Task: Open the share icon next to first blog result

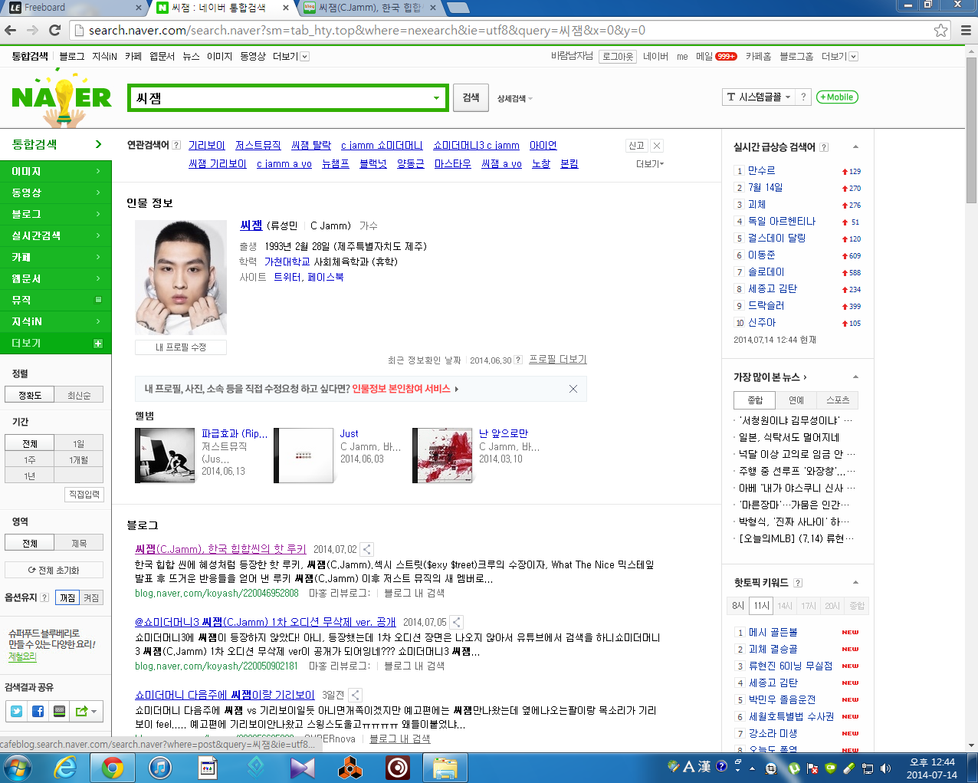Action: (x=367, y=549)
